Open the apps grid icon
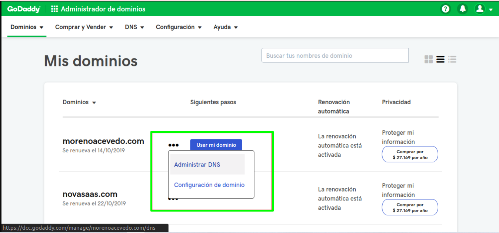The image size is (499, 233). point(54,9)
